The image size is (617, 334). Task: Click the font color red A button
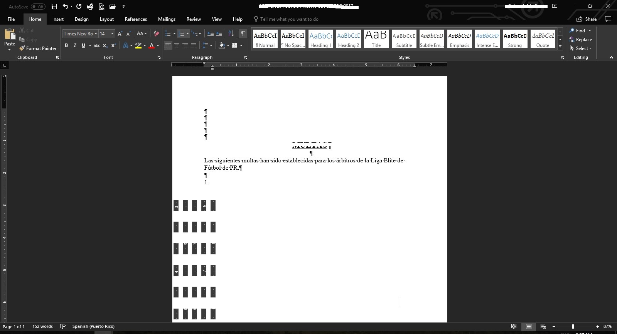tap(152, 45)
